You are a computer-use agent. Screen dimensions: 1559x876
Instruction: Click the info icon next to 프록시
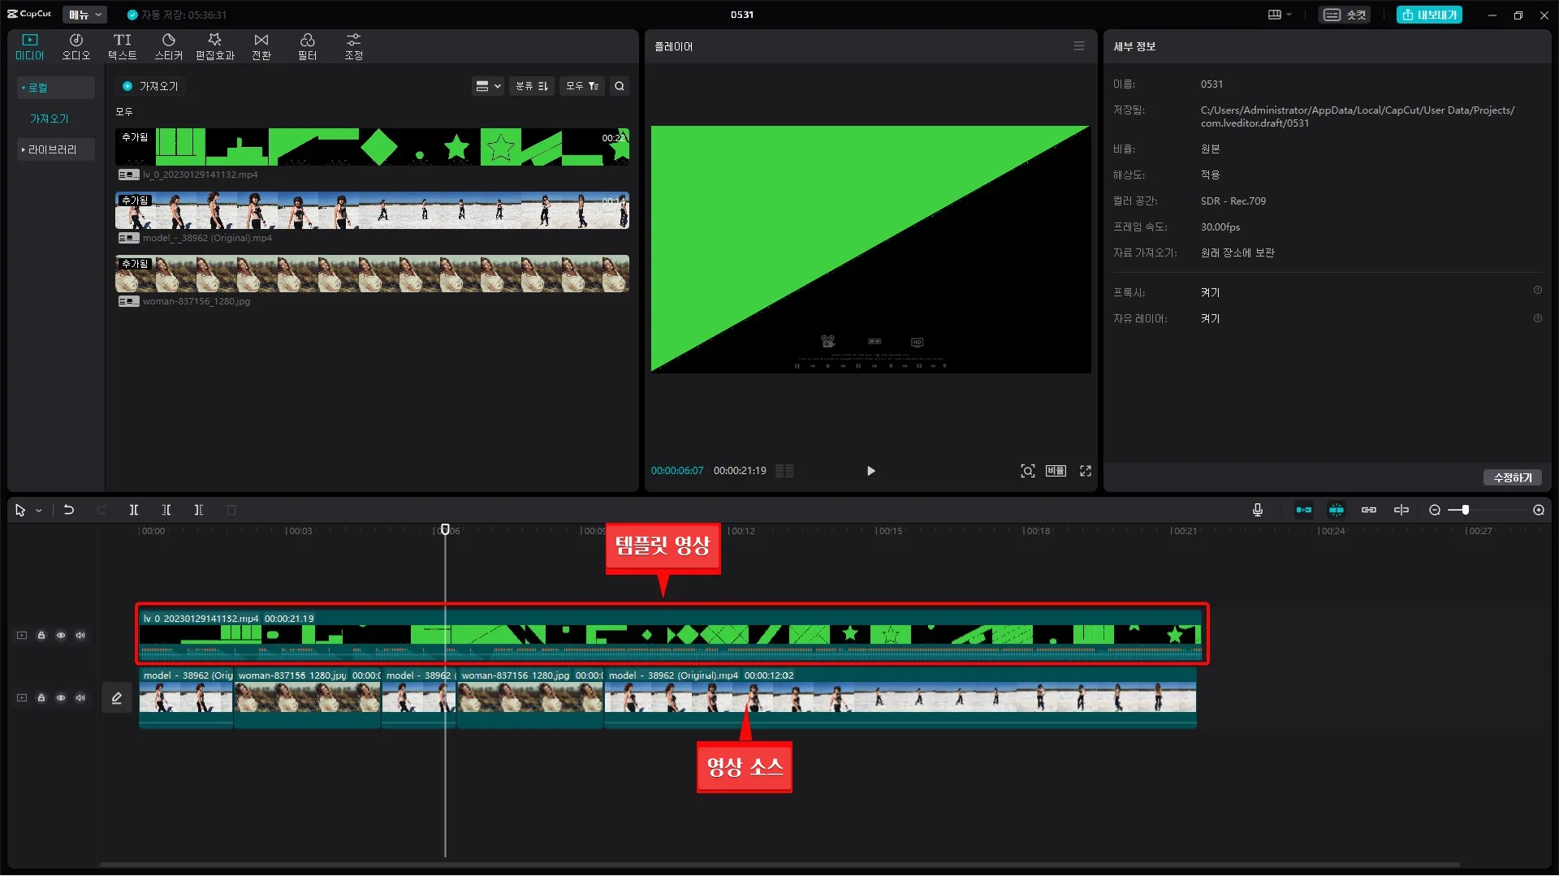1537,291
